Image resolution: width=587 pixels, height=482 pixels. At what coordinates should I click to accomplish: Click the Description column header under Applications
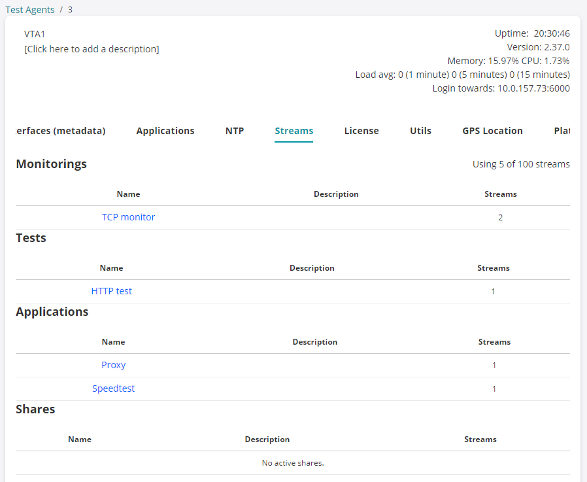point(315,342)
